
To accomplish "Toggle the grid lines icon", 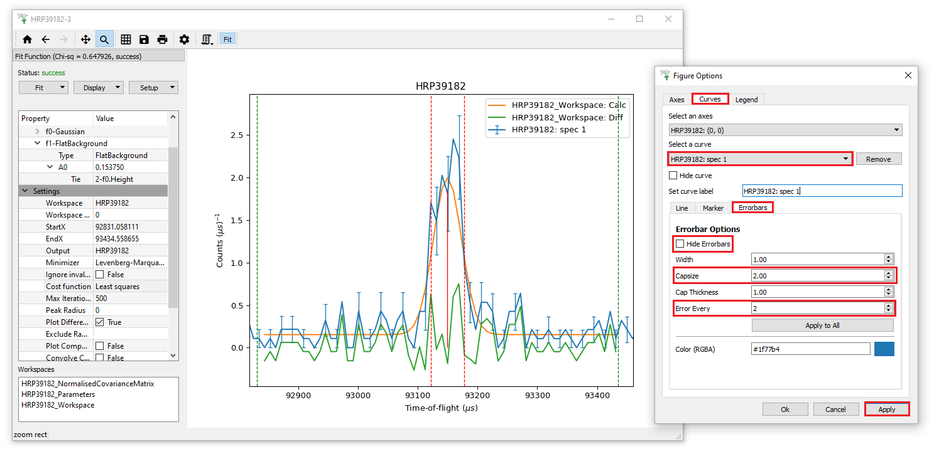I will [126, 40].
